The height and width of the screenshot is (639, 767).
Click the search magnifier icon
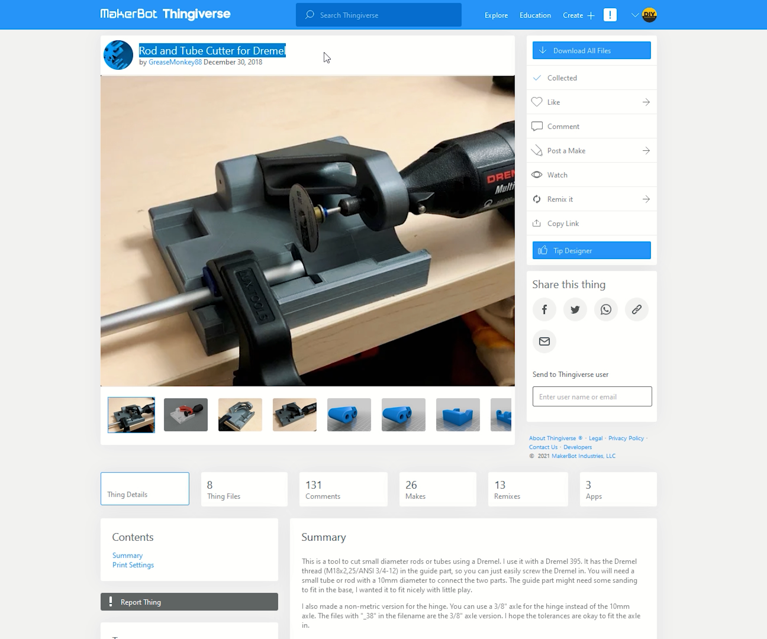click(310, 15)
